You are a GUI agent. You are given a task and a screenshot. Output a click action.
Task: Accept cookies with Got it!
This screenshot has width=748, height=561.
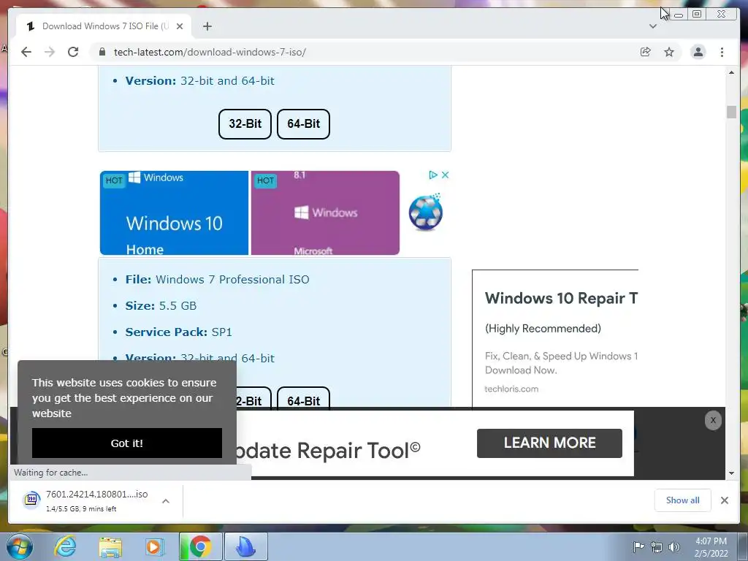coord(127,443)
